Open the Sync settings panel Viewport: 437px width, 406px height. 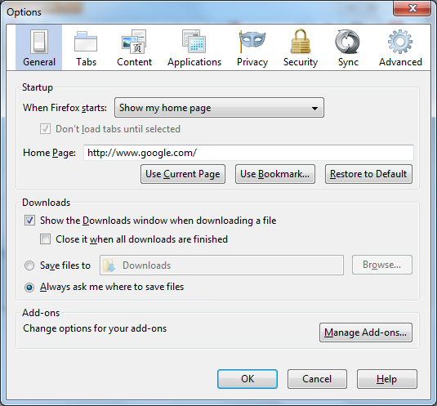[348, 47]
